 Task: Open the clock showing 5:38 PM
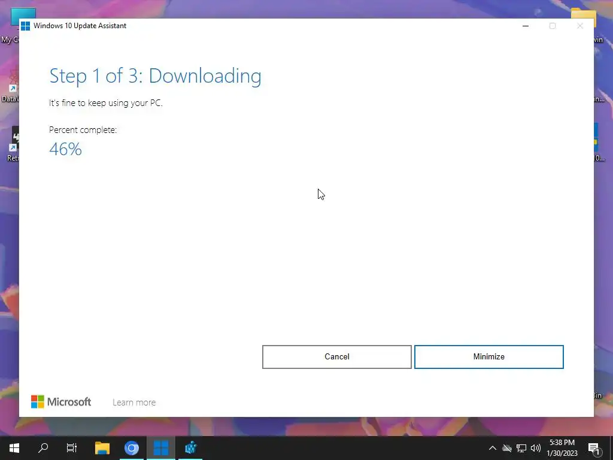tap(562, 448)
